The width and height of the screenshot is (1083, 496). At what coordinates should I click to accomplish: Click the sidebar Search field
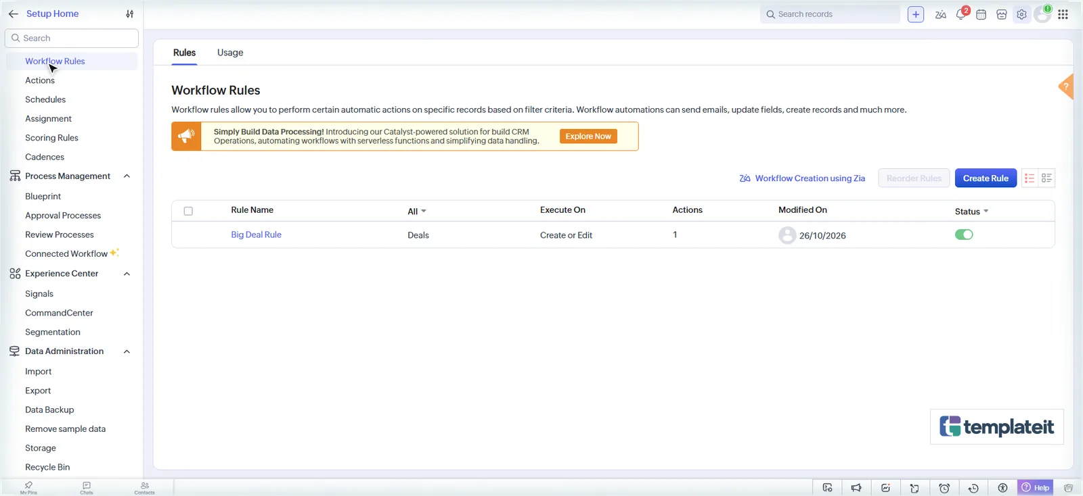(x=72, y=39)
